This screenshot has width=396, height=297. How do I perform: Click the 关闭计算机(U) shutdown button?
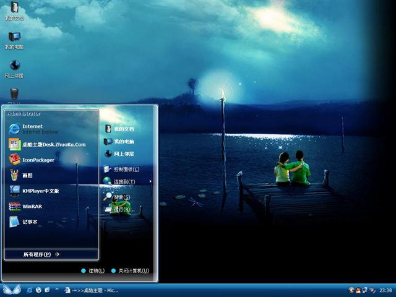[130, 271]
